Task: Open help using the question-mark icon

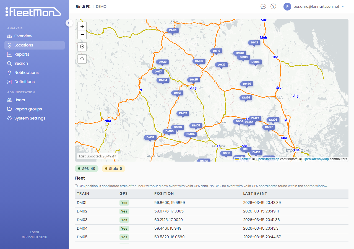Action: click(273, 6)
